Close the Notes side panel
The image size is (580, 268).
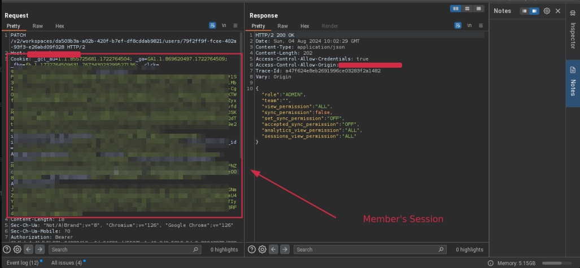(558, 11)
